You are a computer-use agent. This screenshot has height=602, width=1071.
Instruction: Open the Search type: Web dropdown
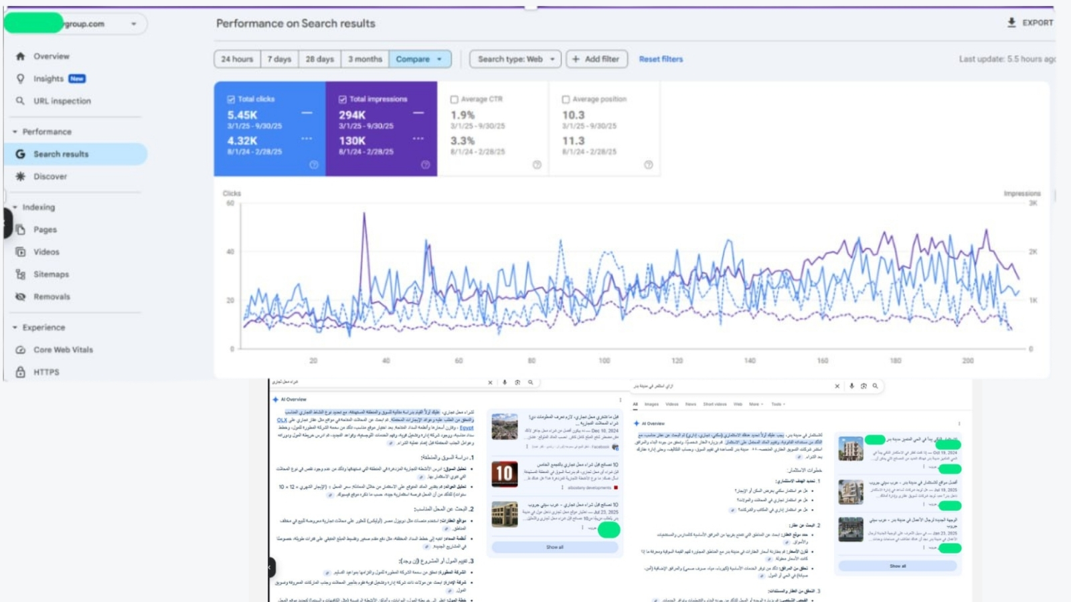point(515,60)
